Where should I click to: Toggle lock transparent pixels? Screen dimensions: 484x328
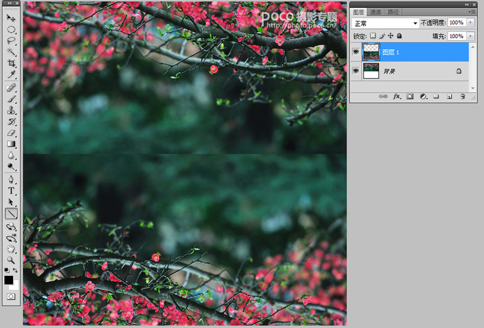373,36
